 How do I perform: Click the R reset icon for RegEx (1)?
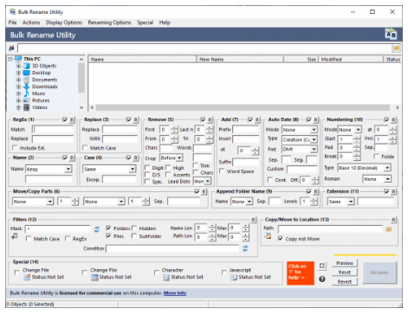coord(72,119)
